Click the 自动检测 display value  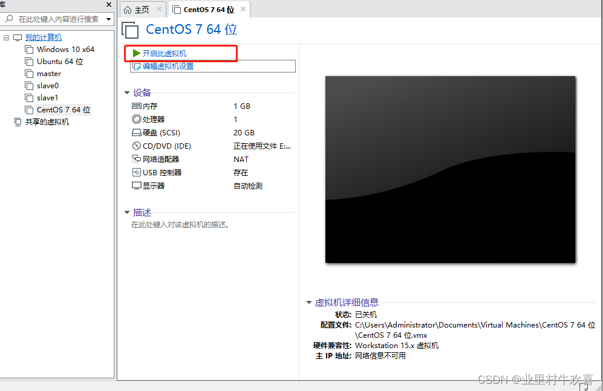coord(247,186)
